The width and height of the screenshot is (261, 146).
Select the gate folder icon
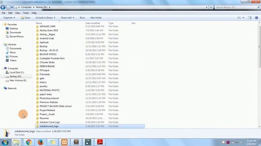37,78
